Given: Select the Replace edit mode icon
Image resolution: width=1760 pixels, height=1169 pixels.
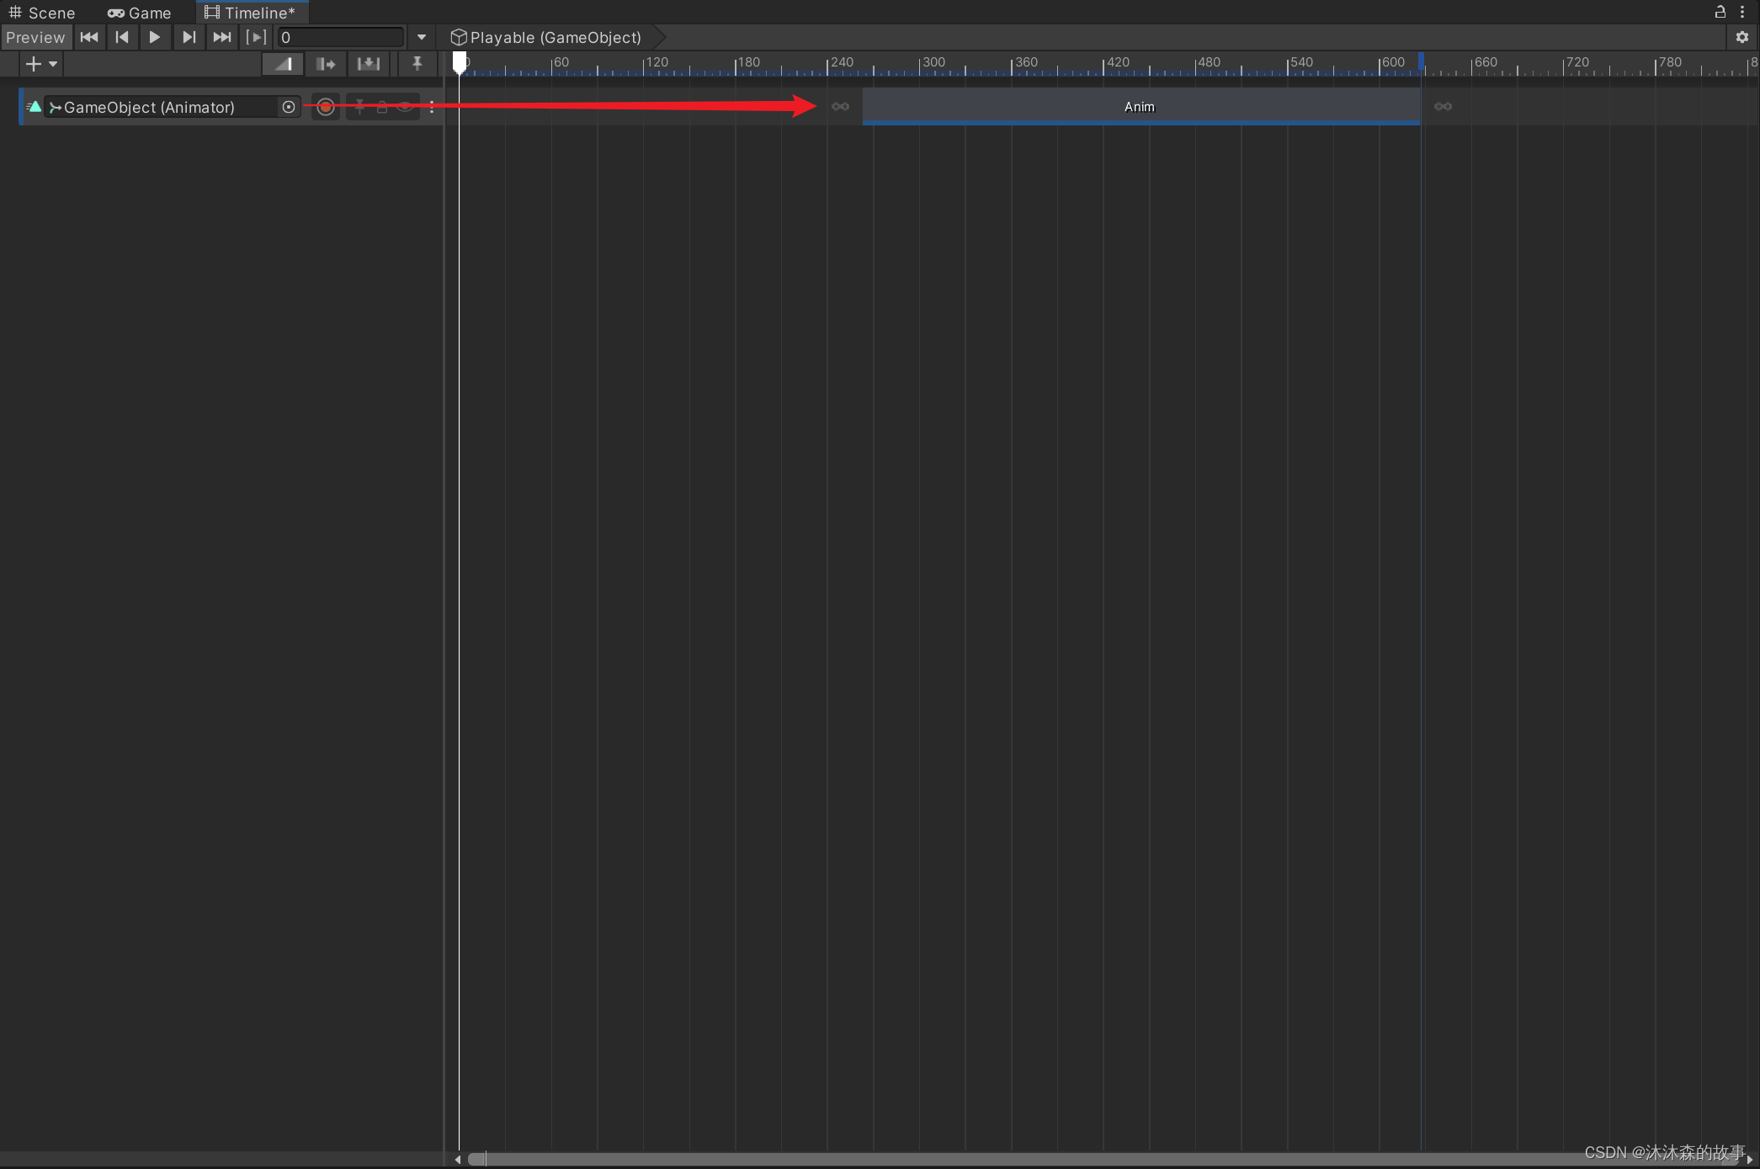Looking at the screenshot, I should (369, 64).
